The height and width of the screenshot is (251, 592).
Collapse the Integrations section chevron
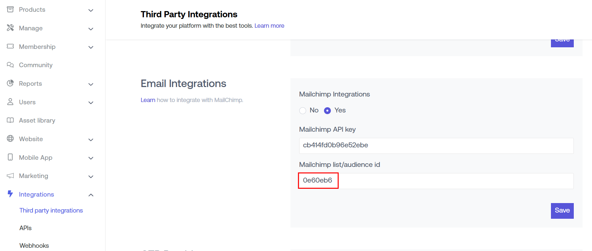coord(91,195)
